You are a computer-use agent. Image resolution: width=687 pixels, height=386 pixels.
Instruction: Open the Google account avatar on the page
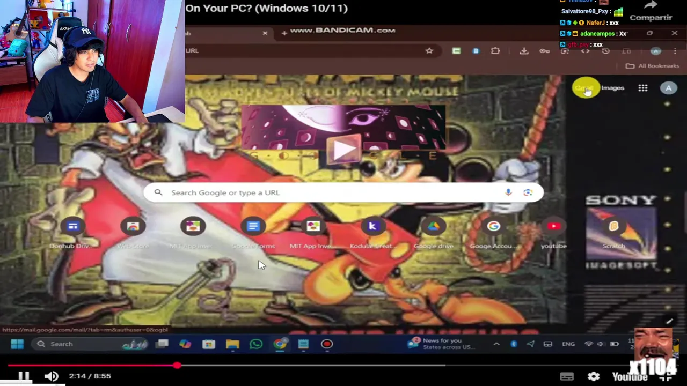point(669,88)
